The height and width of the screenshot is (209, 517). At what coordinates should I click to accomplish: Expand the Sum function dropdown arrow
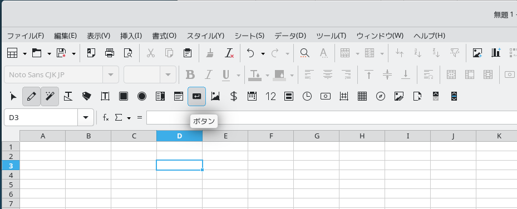click(129, 118)
